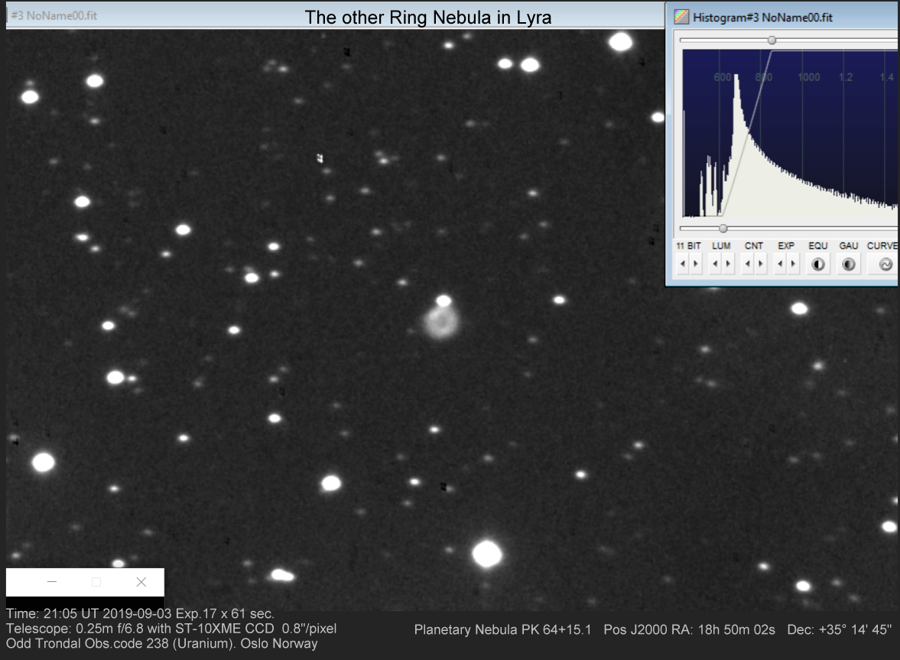Maximize the small floating window at bottom-left
900x660 pixels.
click(96, 582)
